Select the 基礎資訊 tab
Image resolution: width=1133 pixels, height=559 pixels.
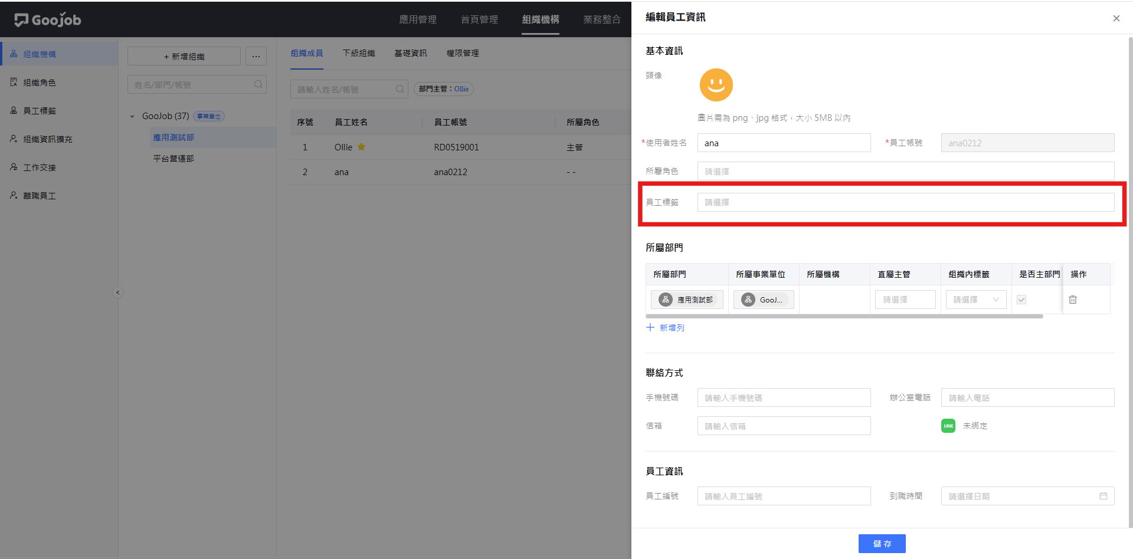411,53
